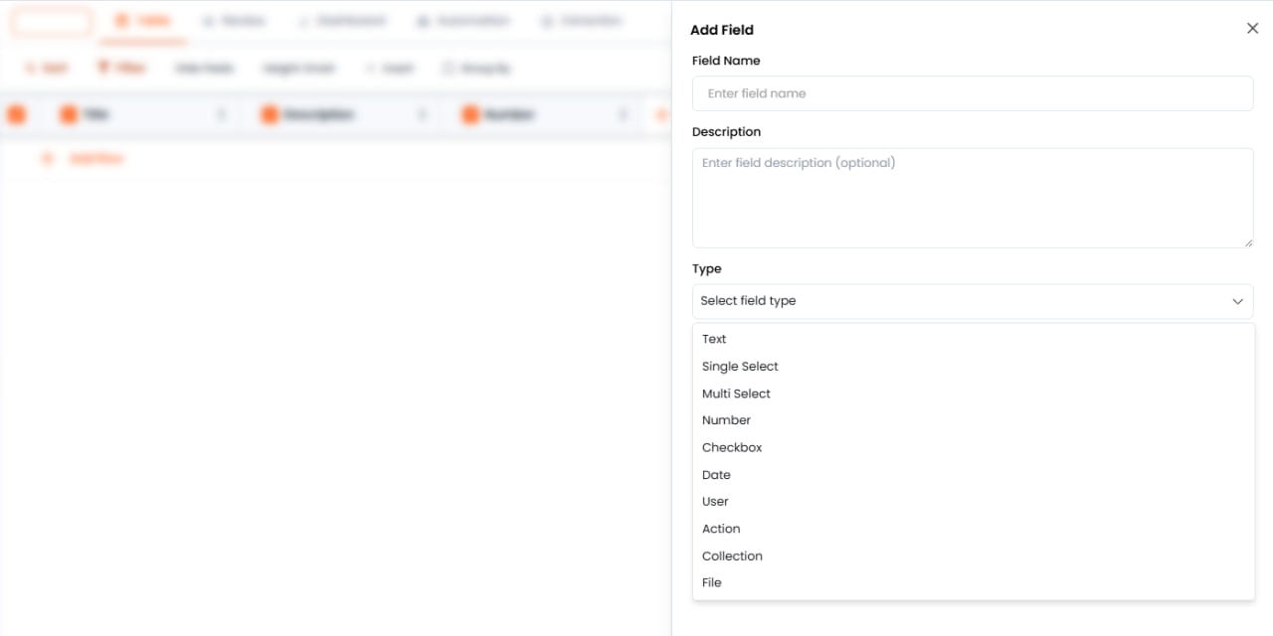Open the Number column options chevron
This screenshot has height=636, width=1273.
624,114
